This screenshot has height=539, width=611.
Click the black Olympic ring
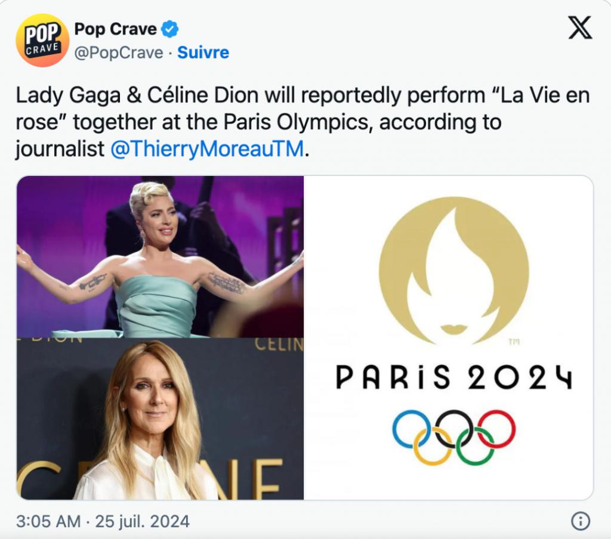453,428
